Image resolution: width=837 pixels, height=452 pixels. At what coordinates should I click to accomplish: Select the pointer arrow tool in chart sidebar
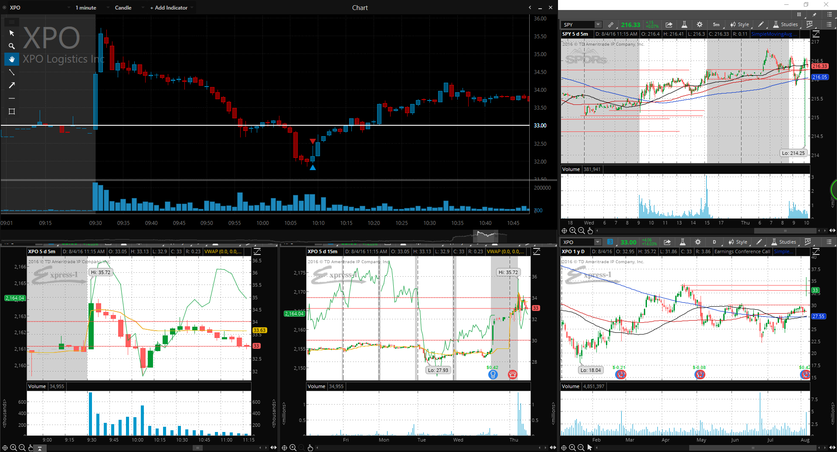(x=12, y=33)
